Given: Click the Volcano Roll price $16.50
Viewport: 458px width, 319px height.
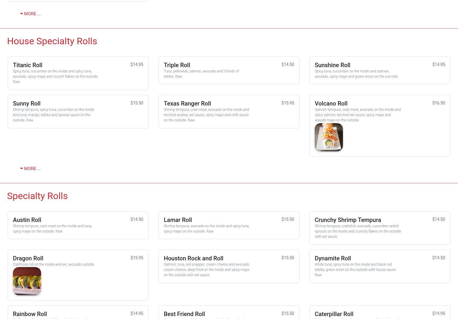Looking at the screenshot, I should pos(439,103).
